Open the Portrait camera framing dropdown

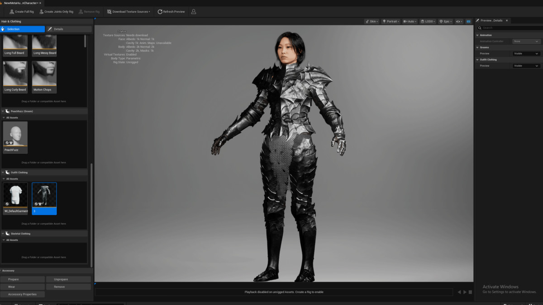tap(391, 21)
